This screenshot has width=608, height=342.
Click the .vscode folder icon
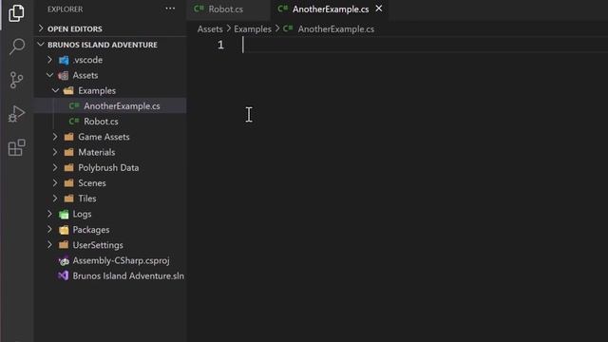[x=64, y=60]
